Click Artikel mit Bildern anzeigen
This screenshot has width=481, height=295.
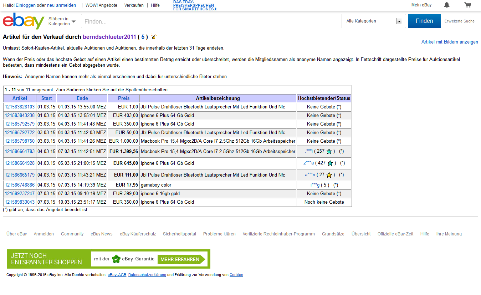(450, 42)
